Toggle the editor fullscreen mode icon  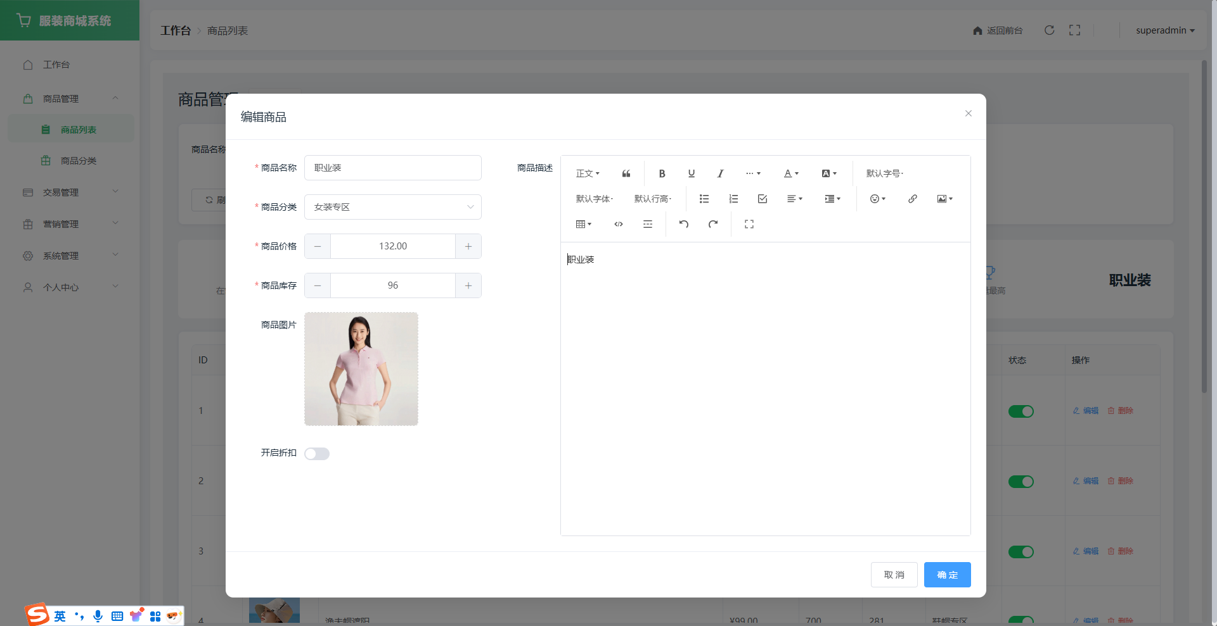pyautogui.click(x=749, y=224)
